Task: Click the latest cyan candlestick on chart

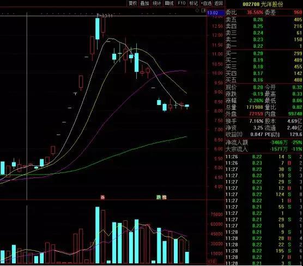Action: pyautogui.click(x=187, y=106)
